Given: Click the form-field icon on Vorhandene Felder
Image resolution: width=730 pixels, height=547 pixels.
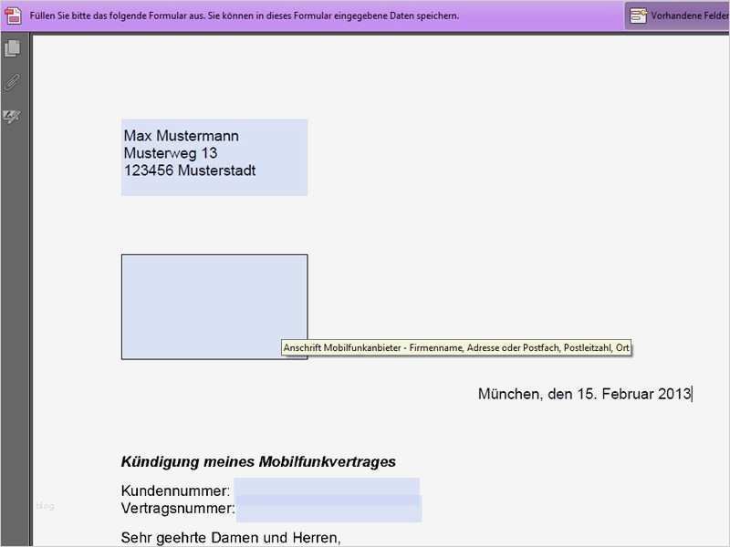Looking at the screenshot, I should [x=637, y=15].
